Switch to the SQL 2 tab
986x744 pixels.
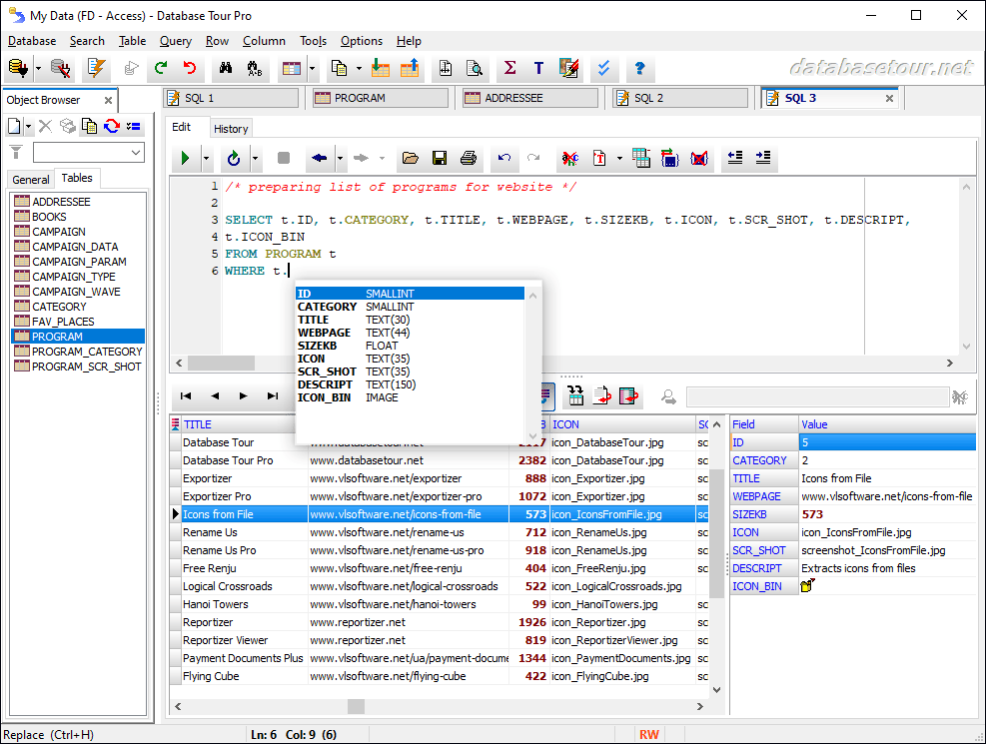click(648, 98)
